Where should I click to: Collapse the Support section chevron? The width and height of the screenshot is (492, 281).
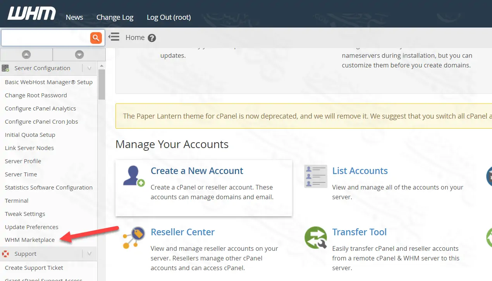[x=89, y=254]
